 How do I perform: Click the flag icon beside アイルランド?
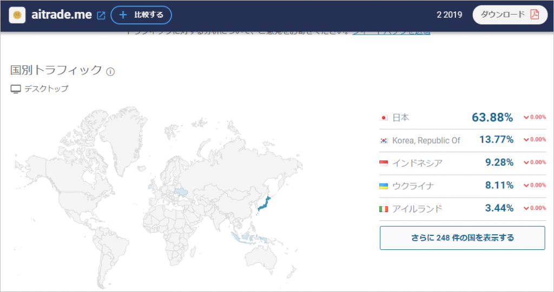coord(384,209)
